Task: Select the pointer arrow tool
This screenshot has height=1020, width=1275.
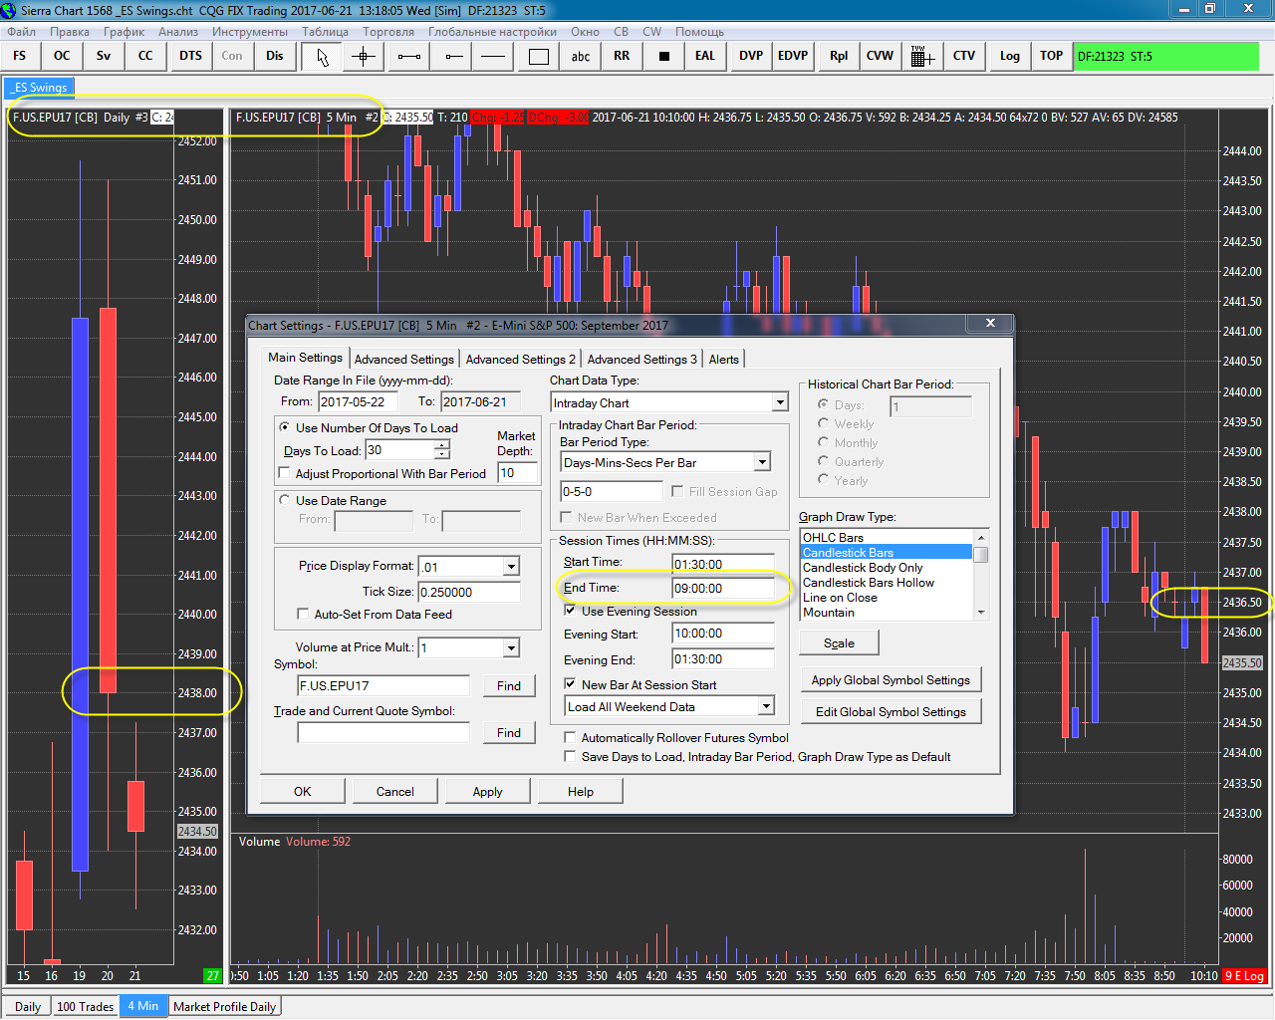Action: tap(322, 57)
